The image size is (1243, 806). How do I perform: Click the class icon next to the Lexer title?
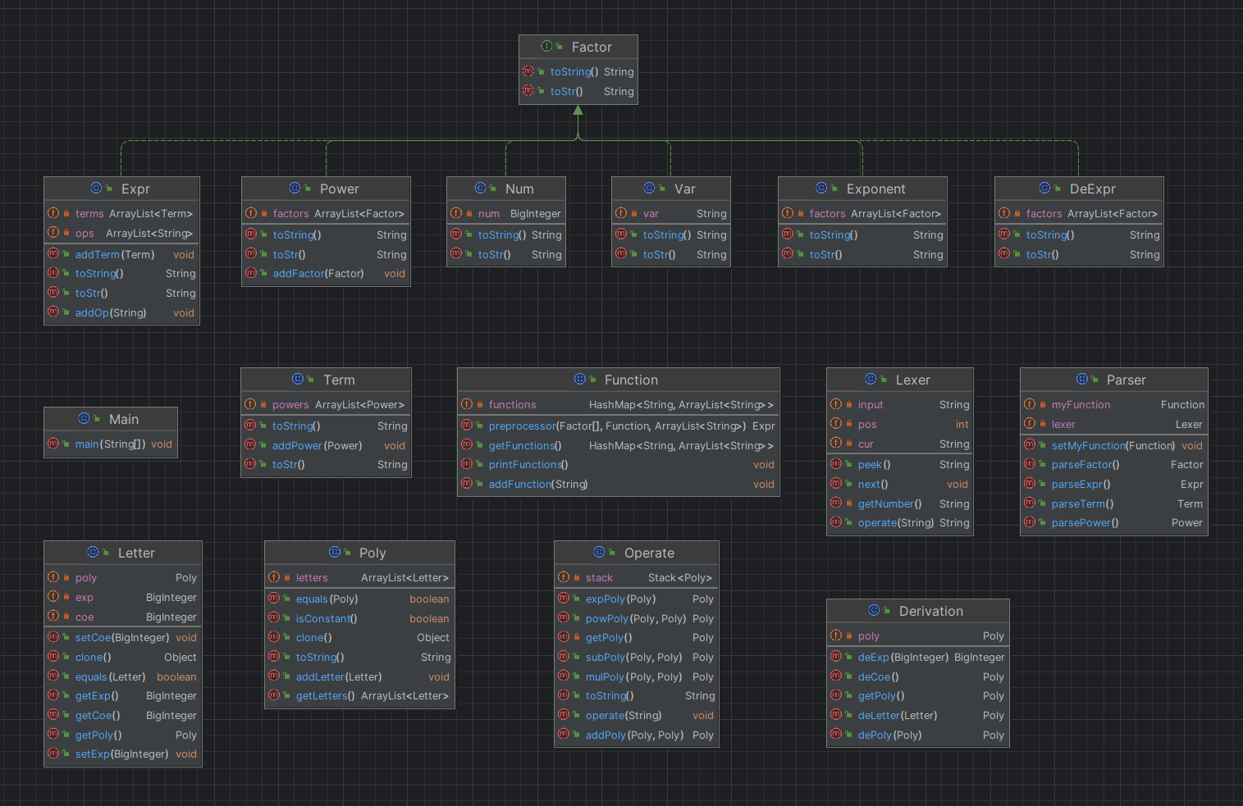point(871,380)
